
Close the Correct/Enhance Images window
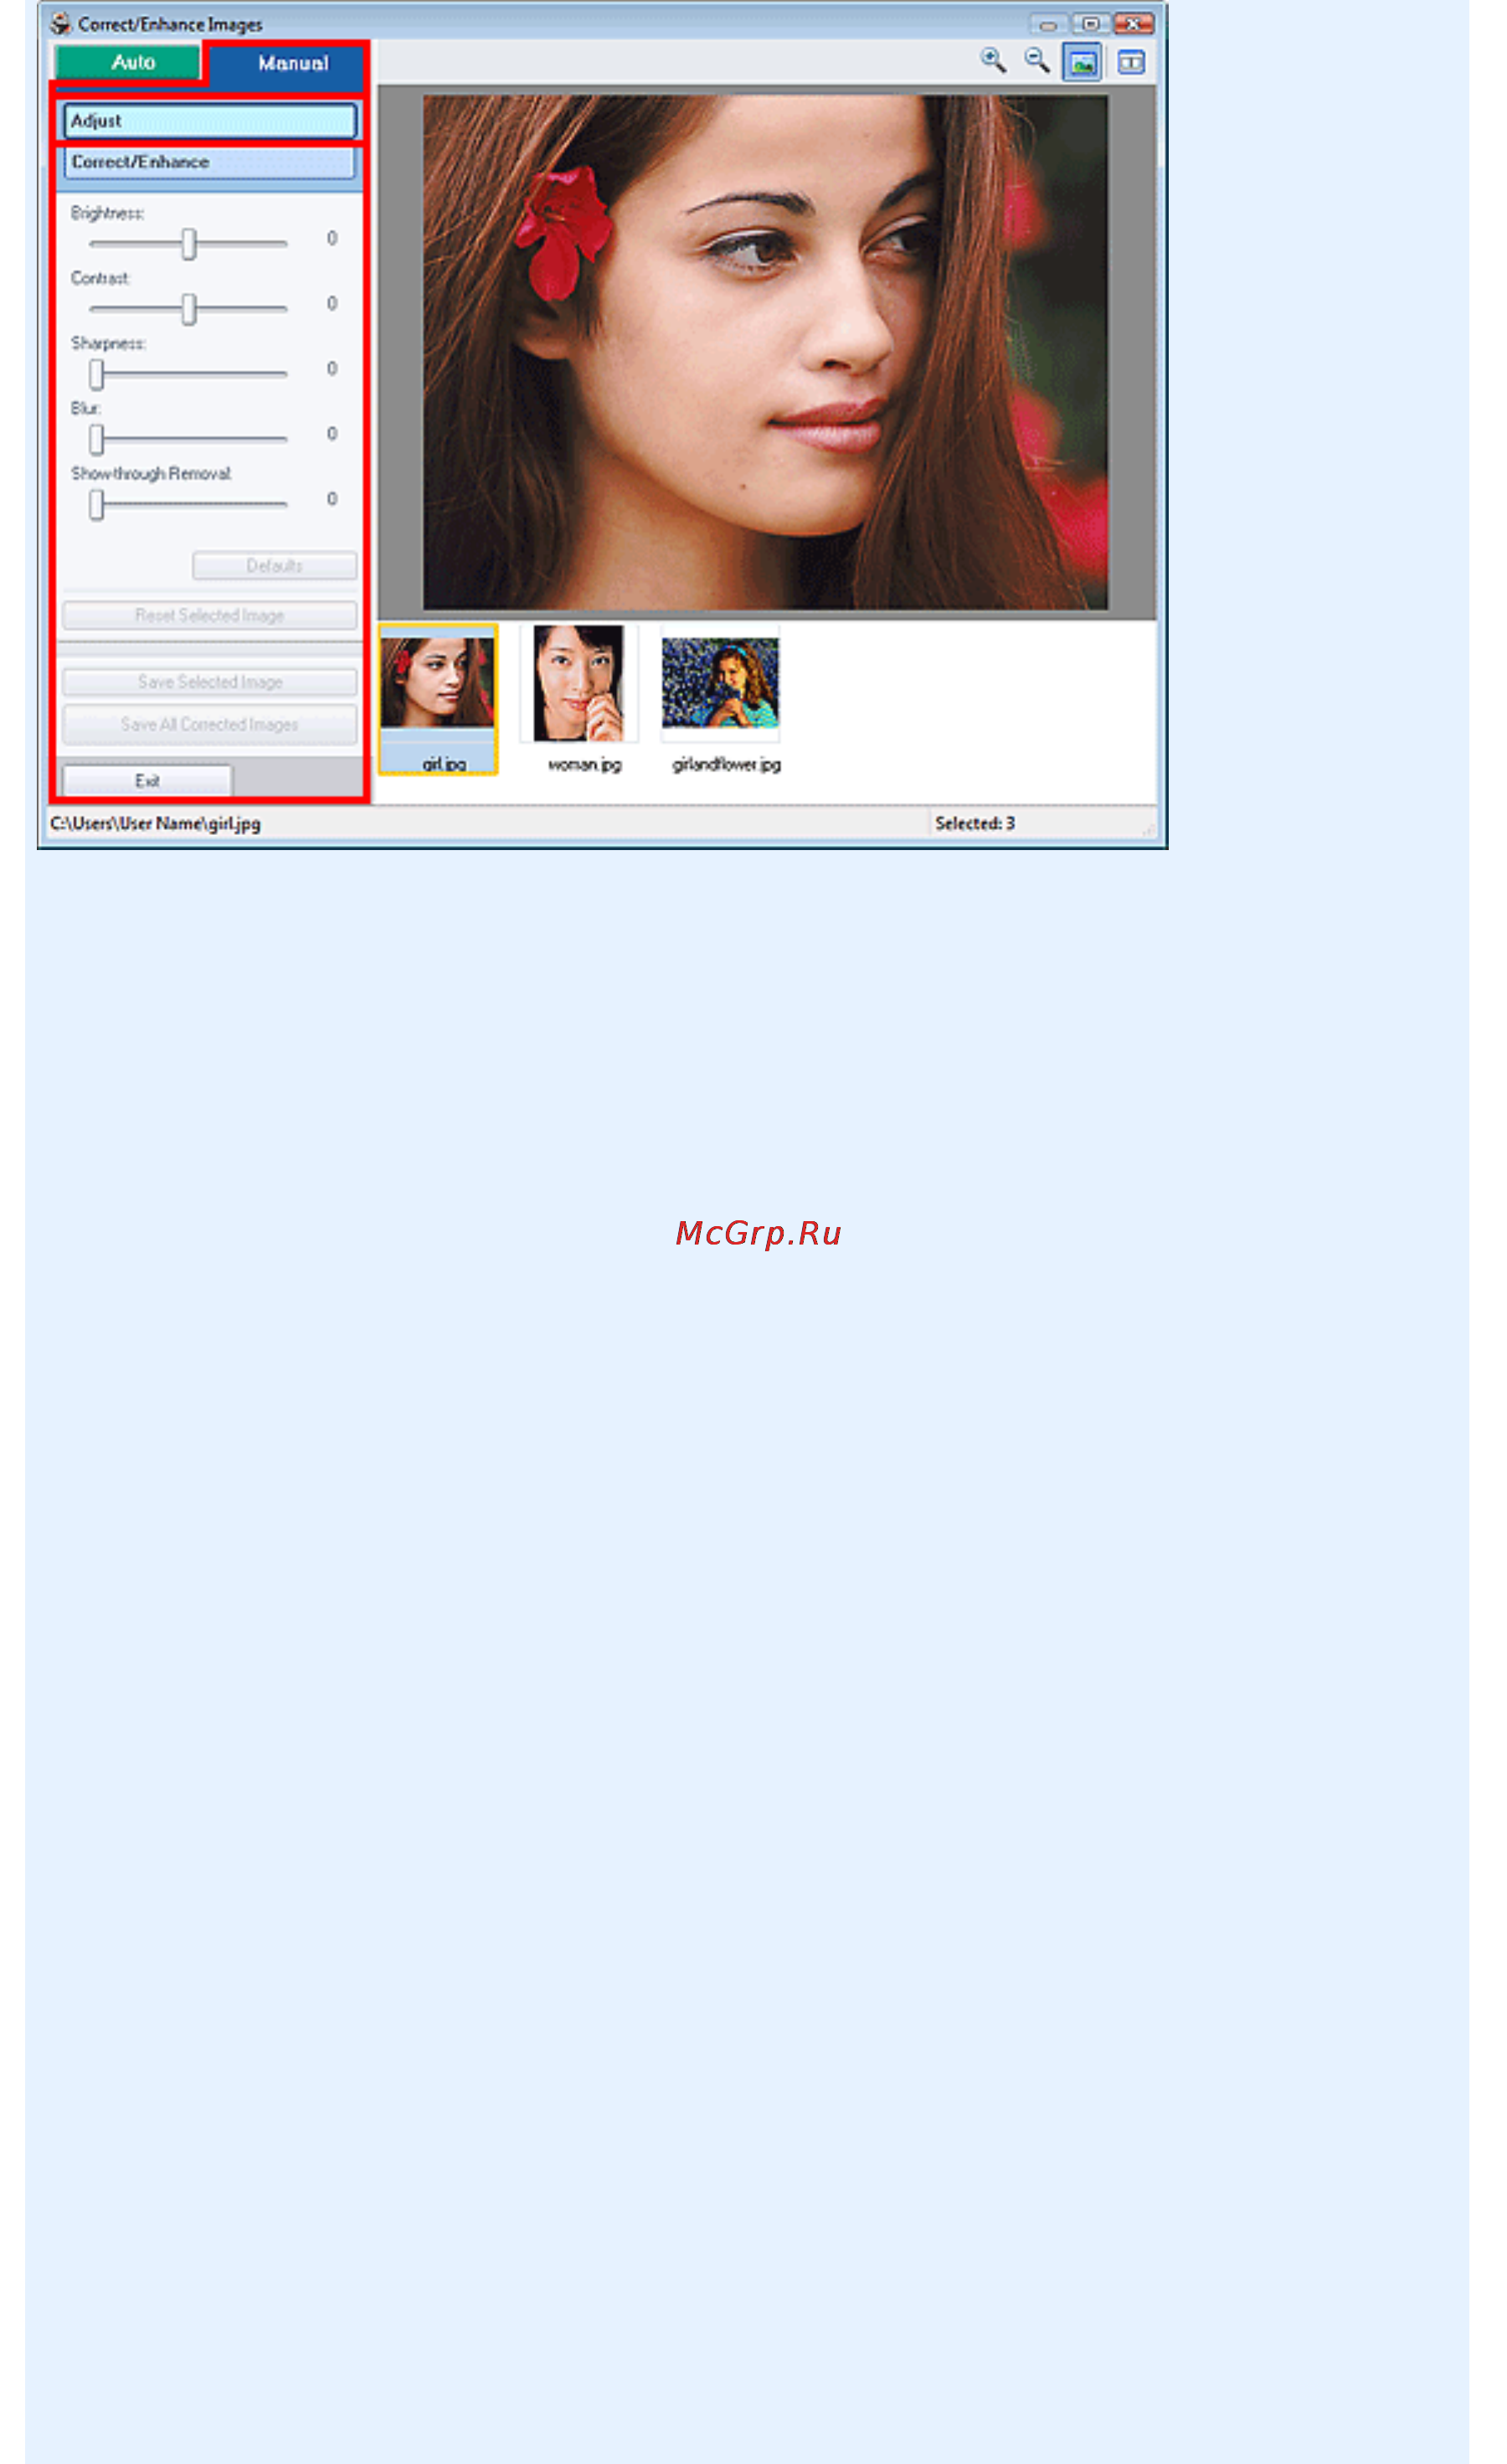pos(1134,23)
